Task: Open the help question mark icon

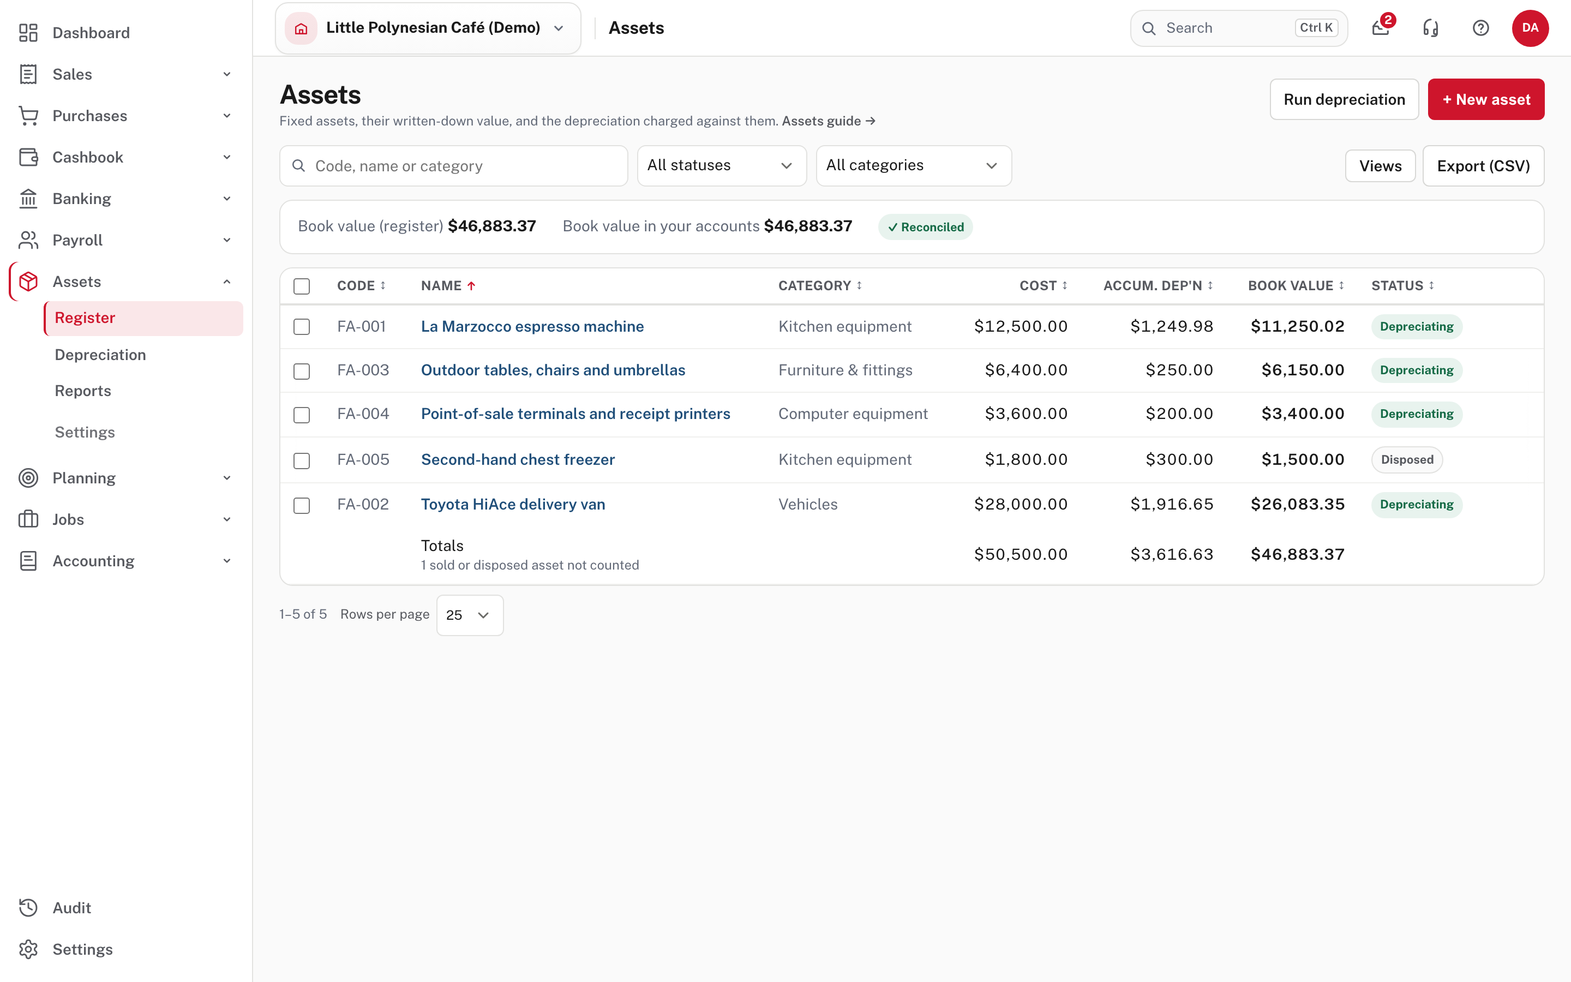Action: [1481, 28]
